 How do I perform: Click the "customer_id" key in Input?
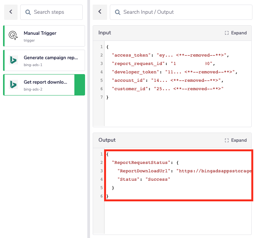130,89
